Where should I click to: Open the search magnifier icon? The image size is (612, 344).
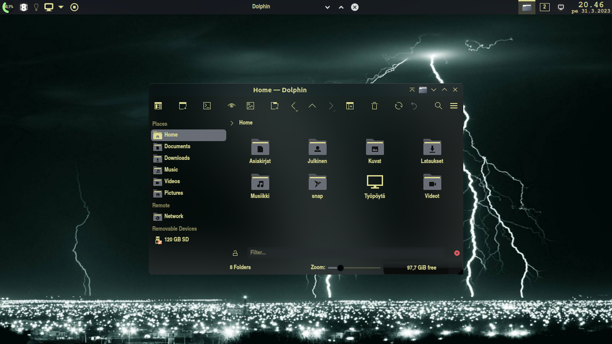point(439,106)
